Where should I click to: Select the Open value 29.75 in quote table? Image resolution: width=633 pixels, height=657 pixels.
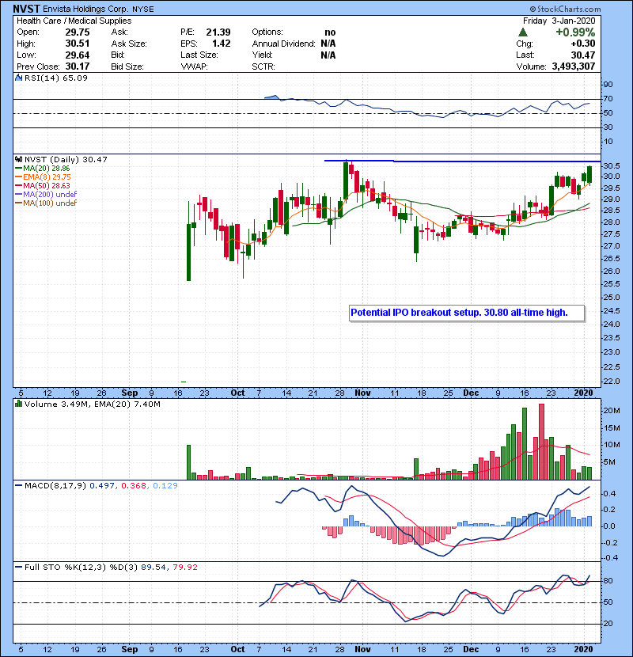[78, 32]
